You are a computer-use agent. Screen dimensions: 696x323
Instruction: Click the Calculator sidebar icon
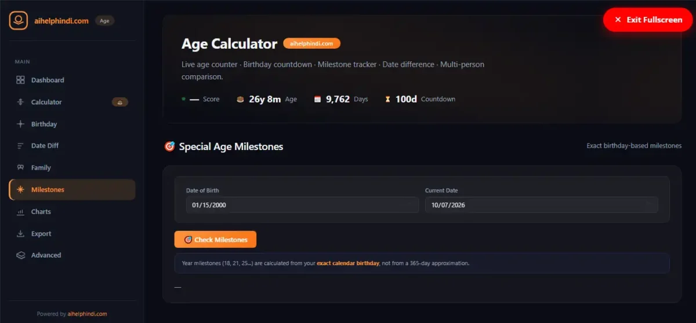pyautogui.click(x=20, y=102)
